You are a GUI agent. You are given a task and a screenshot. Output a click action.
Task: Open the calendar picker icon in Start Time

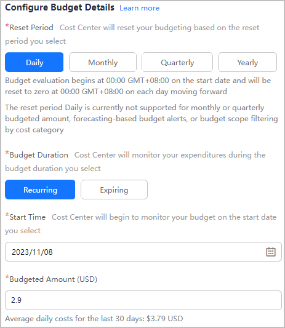point(271,252)
